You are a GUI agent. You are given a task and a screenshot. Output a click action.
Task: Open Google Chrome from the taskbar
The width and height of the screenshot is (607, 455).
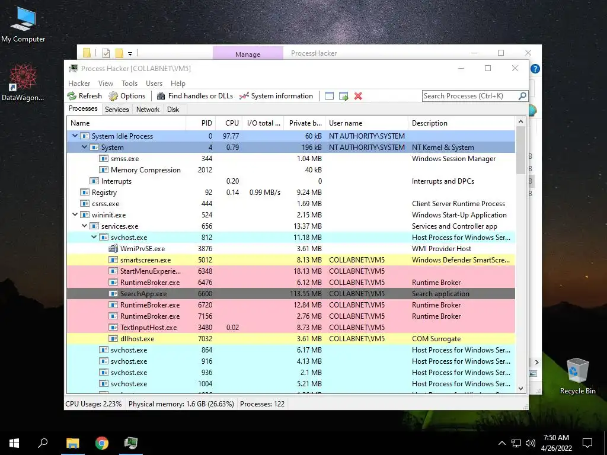coord(102,443)
